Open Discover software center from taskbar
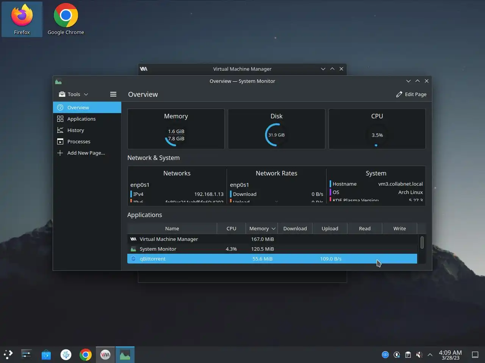Screen dimensions: 485x363 (x=46, y=354)
